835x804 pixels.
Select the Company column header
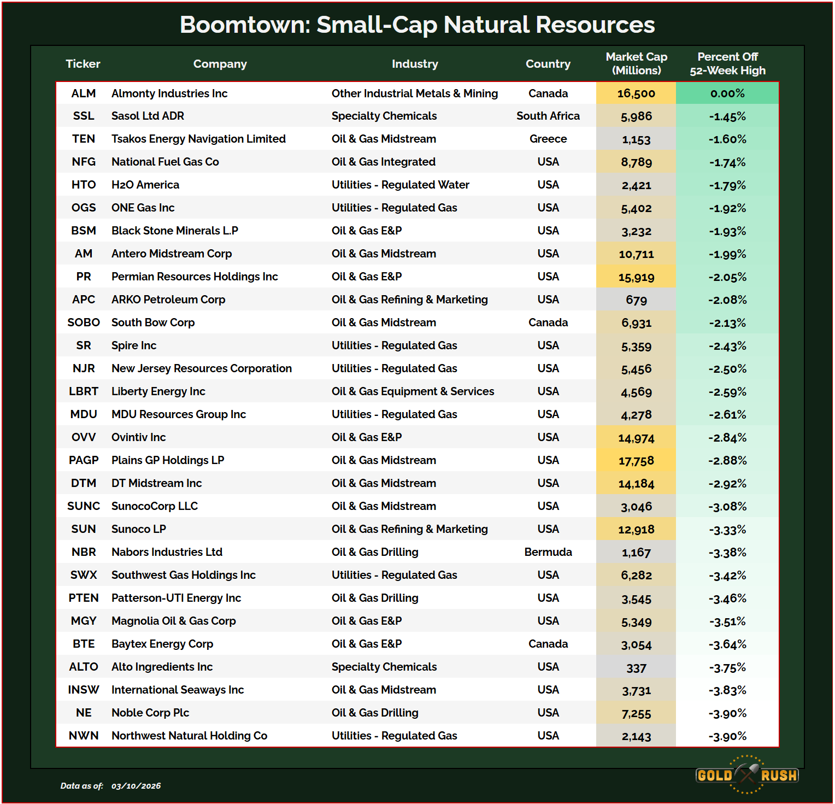pos(220,64)
